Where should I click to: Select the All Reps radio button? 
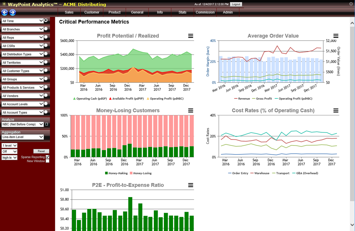(46, 37)
